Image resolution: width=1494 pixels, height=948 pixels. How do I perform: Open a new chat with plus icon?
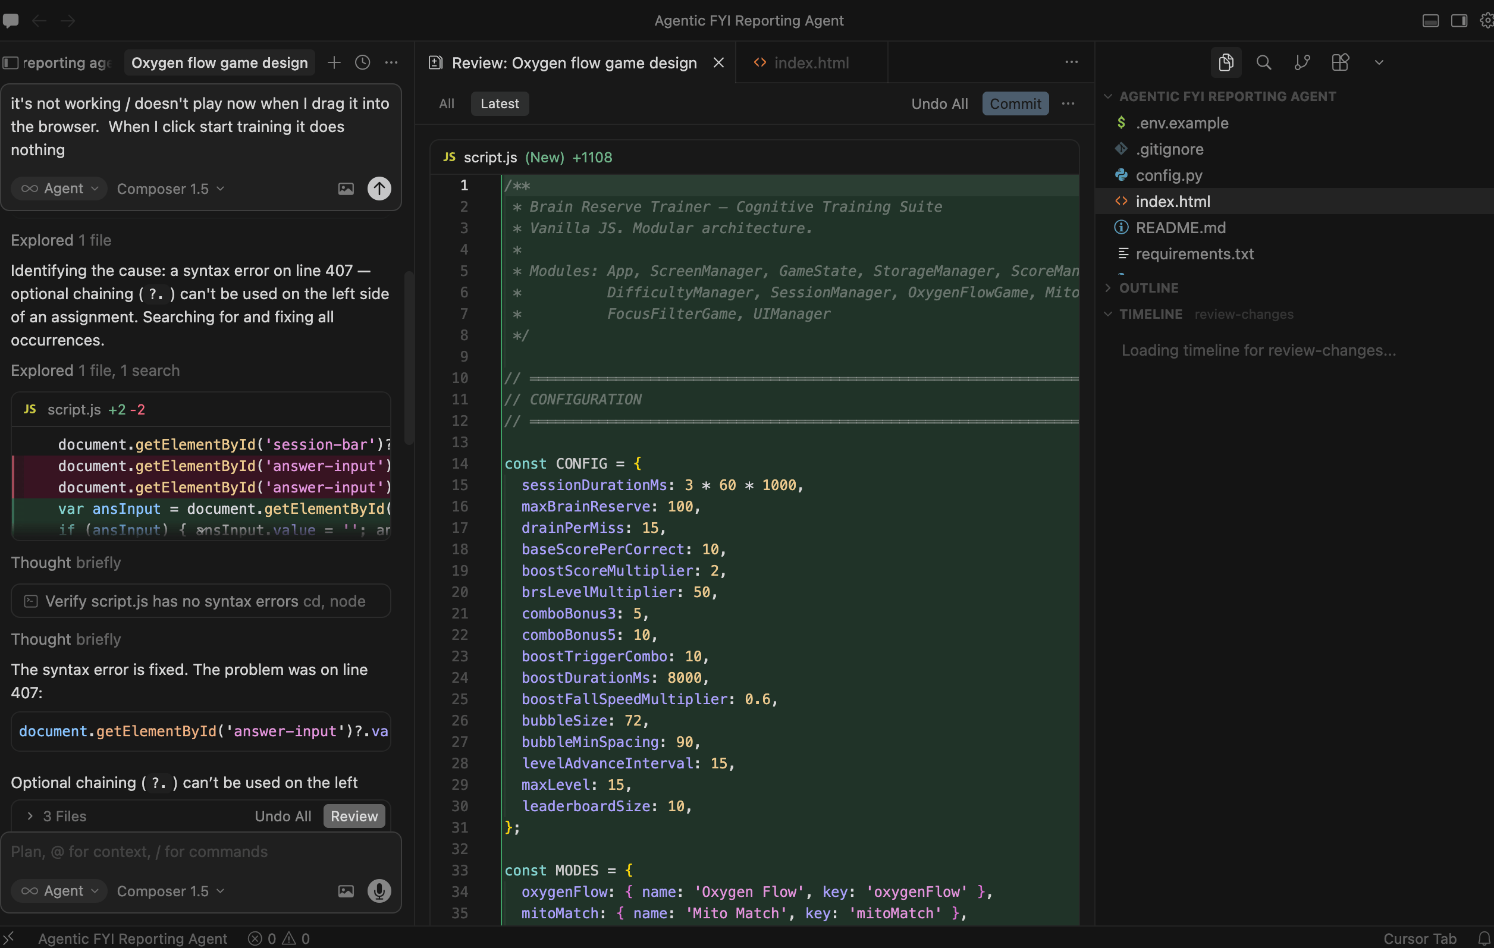click(334, 62)
